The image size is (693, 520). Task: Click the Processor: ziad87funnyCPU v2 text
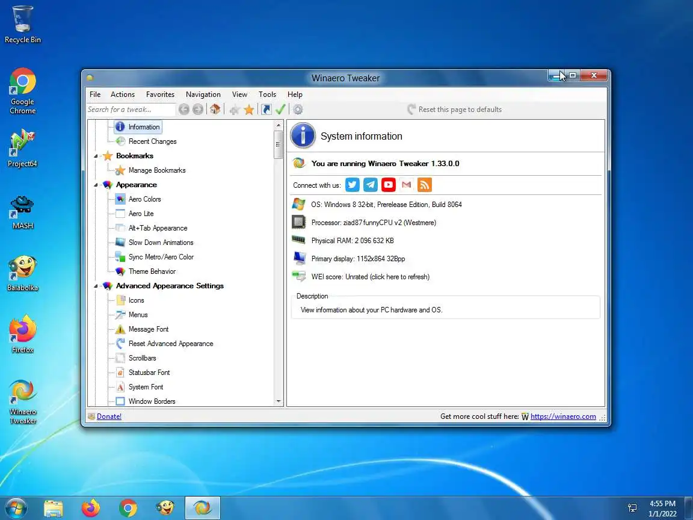point(374,223)
